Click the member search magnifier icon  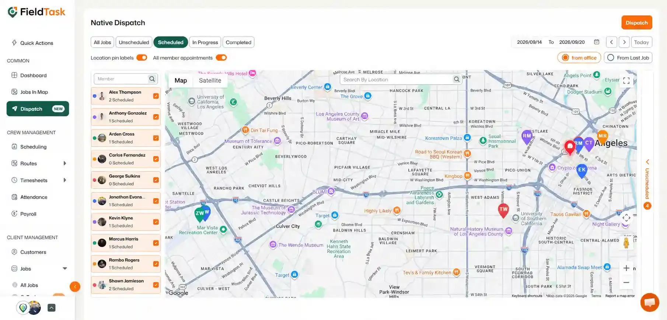click(x=152, y=79)
